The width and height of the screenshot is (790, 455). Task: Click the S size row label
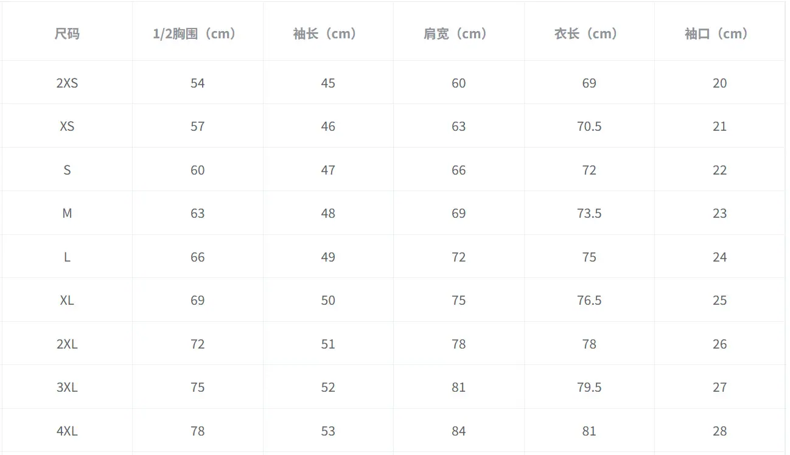click(67, 170)
